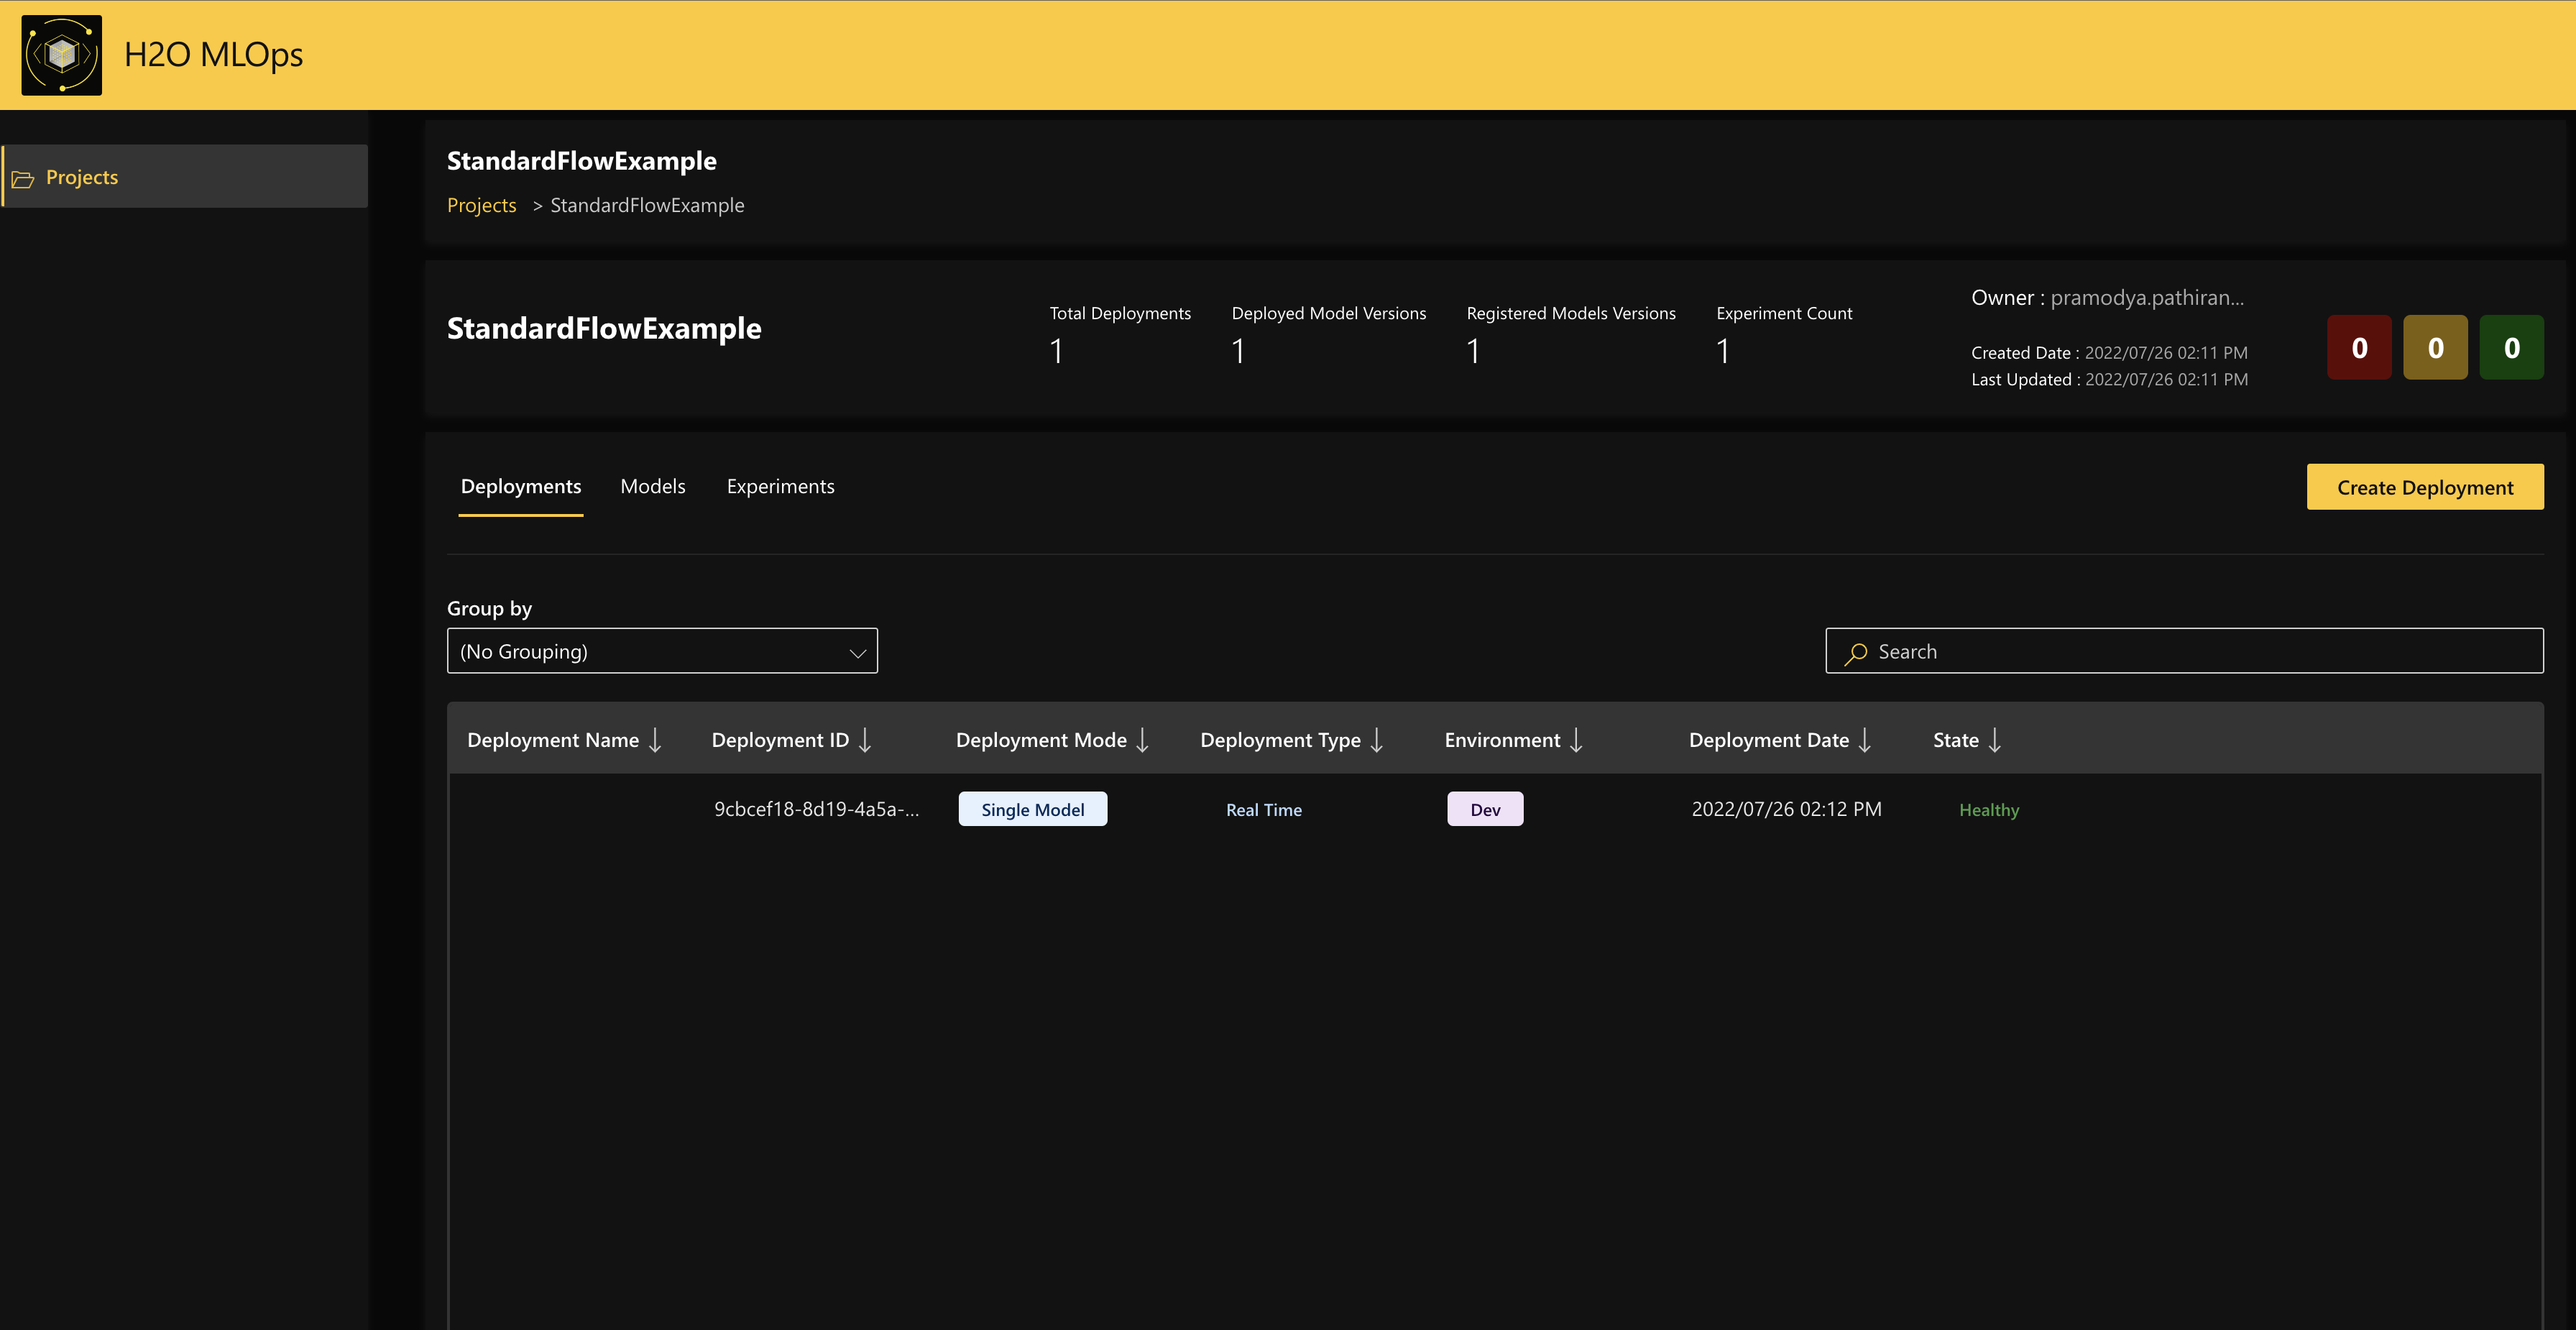Sort by Deployment Date arrow
Image resolution: width=2576 pixels, height=1330 pixels.
[x=1864, y=740]
